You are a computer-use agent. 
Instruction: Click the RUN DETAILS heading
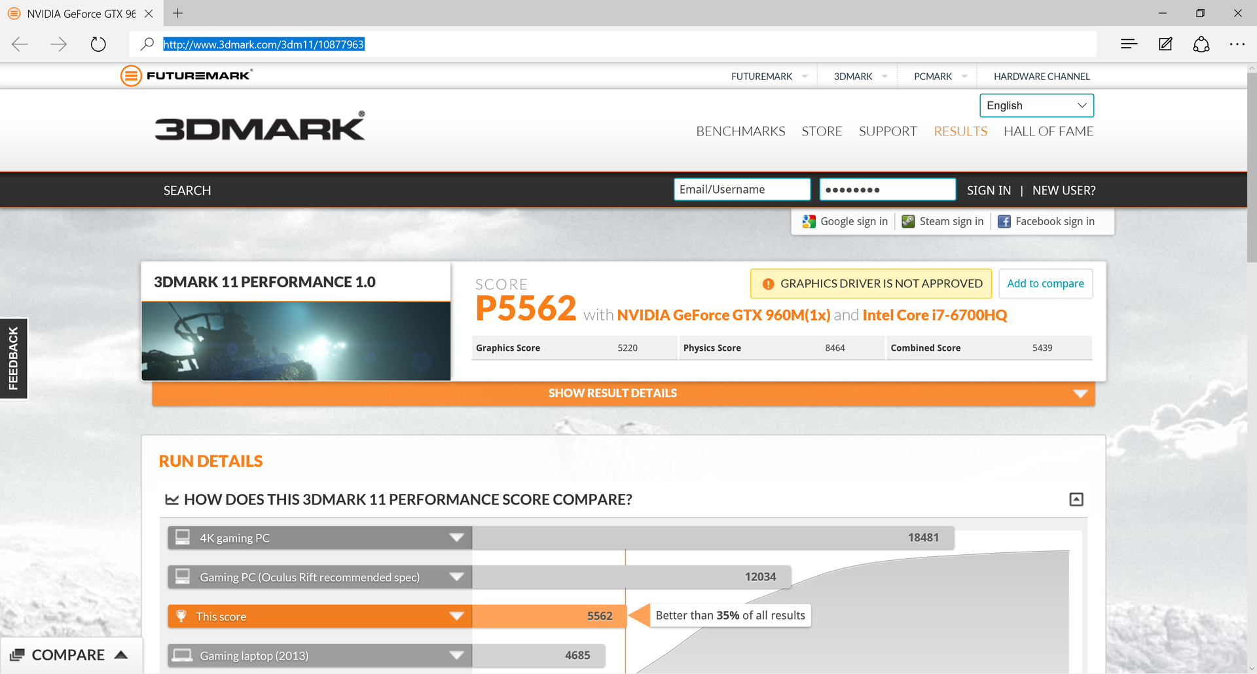pos(211,461)
